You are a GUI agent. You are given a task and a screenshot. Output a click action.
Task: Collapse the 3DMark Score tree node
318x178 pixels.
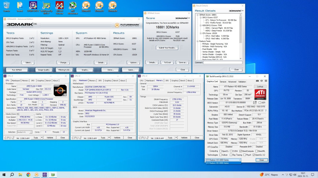tap(198, 15)
